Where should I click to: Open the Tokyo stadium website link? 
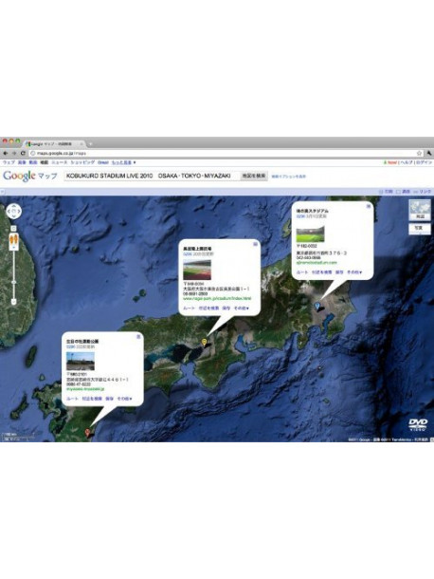coord(316,263)
